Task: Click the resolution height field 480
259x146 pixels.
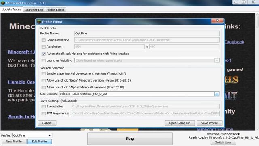Action: (185, 47)
